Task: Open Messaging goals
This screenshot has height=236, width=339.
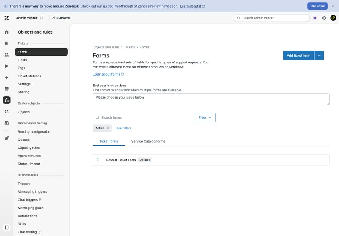Action: click(x=31, y=208)
